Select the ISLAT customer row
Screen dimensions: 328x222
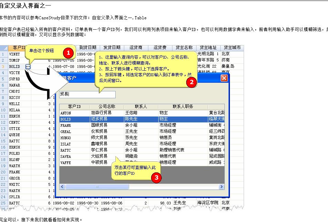tap(142, 144)
